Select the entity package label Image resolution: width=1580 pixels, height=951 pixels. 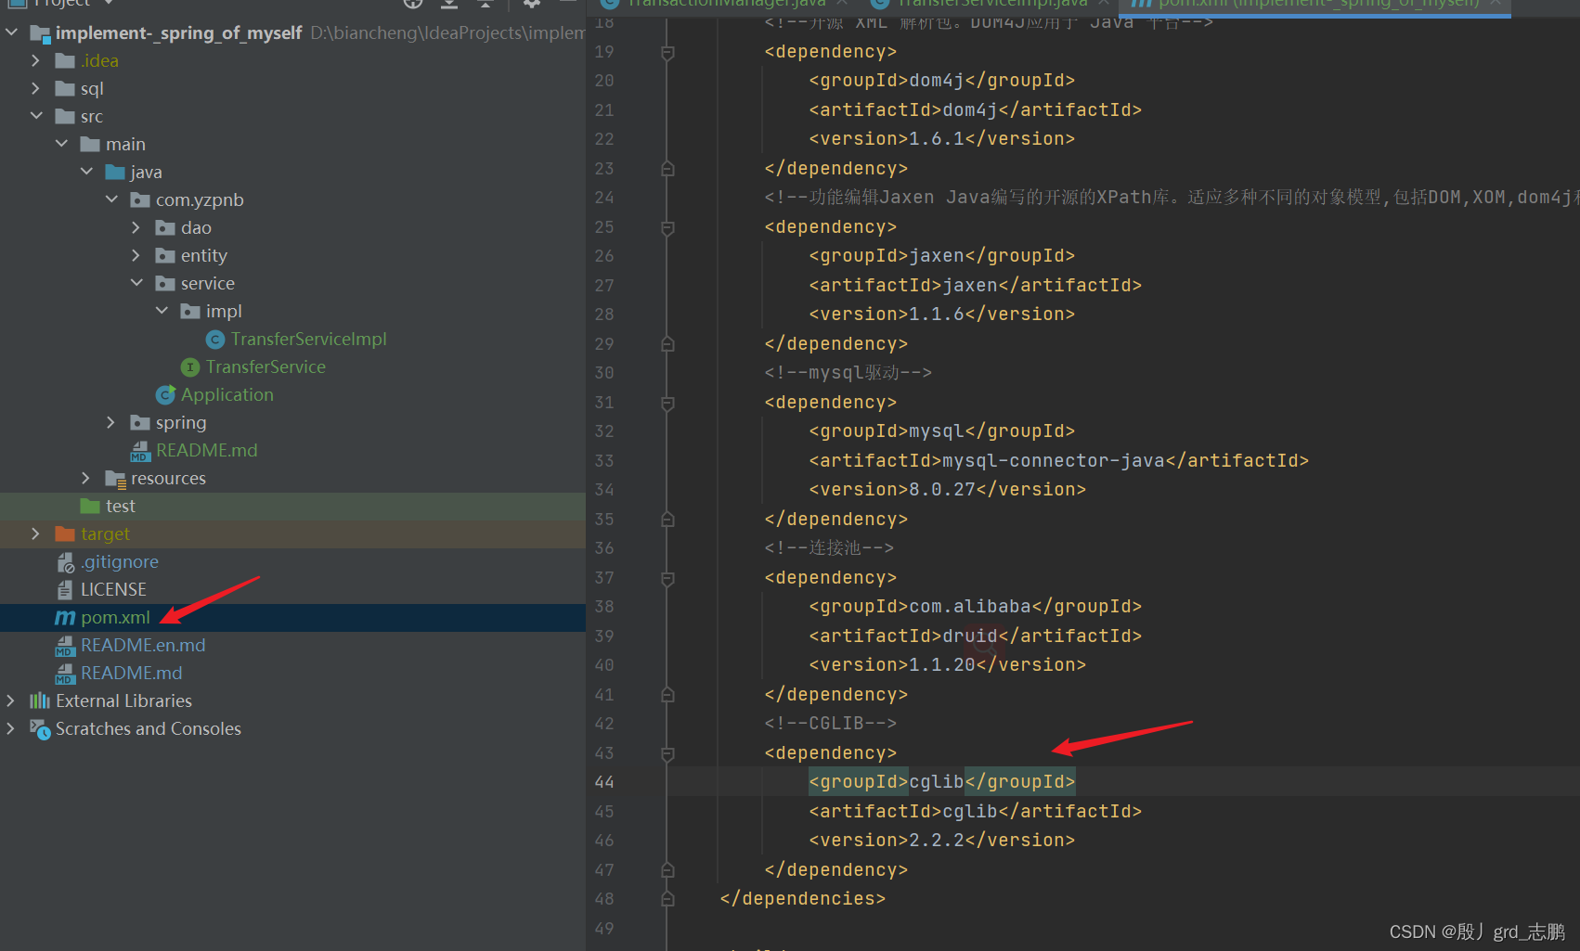(204, 256)
